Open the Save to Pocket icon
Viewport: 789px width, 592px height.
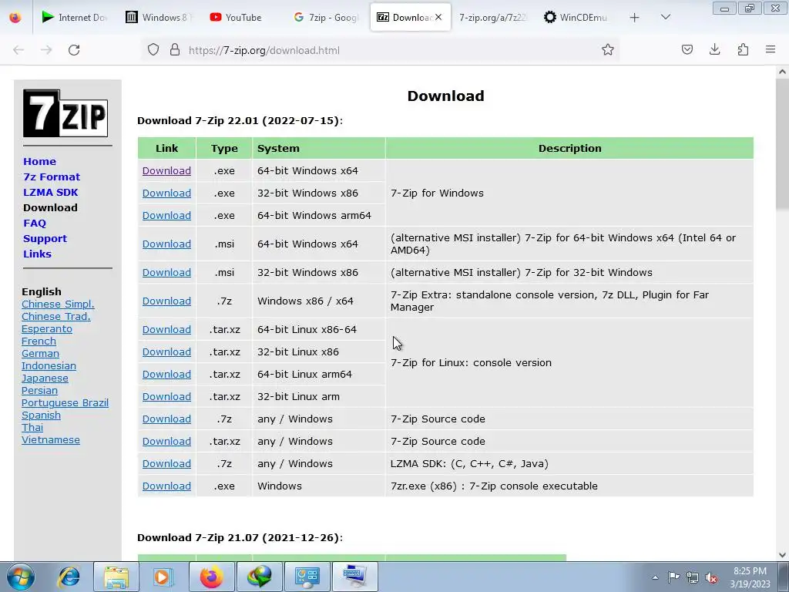click(687, 49)
